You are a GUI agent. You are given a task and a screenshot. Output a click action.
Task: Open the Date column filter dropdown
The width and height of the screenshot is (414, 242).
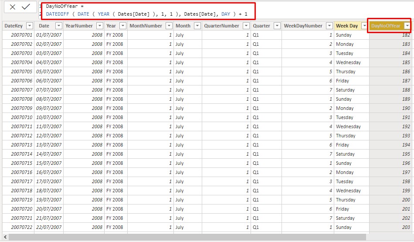59,26
